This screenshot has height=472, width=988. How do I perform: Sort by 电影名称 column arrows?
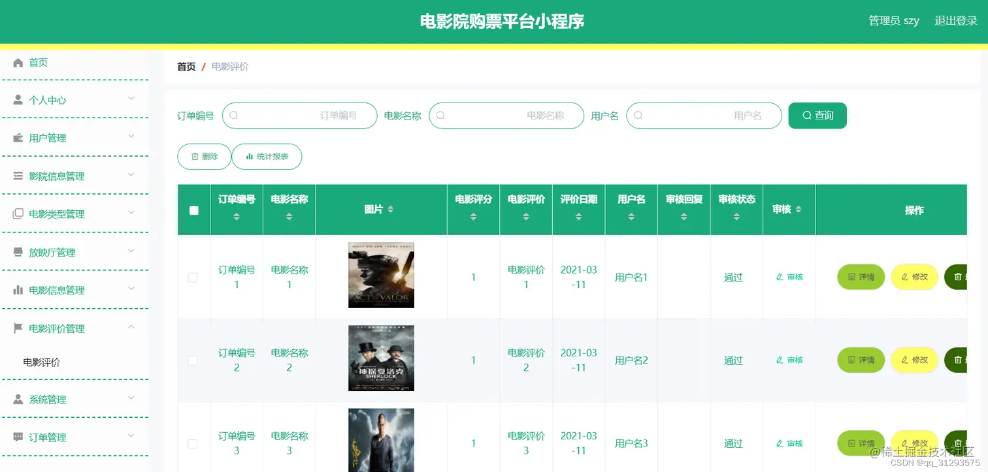pyautogui.click(x=289, y=216)
